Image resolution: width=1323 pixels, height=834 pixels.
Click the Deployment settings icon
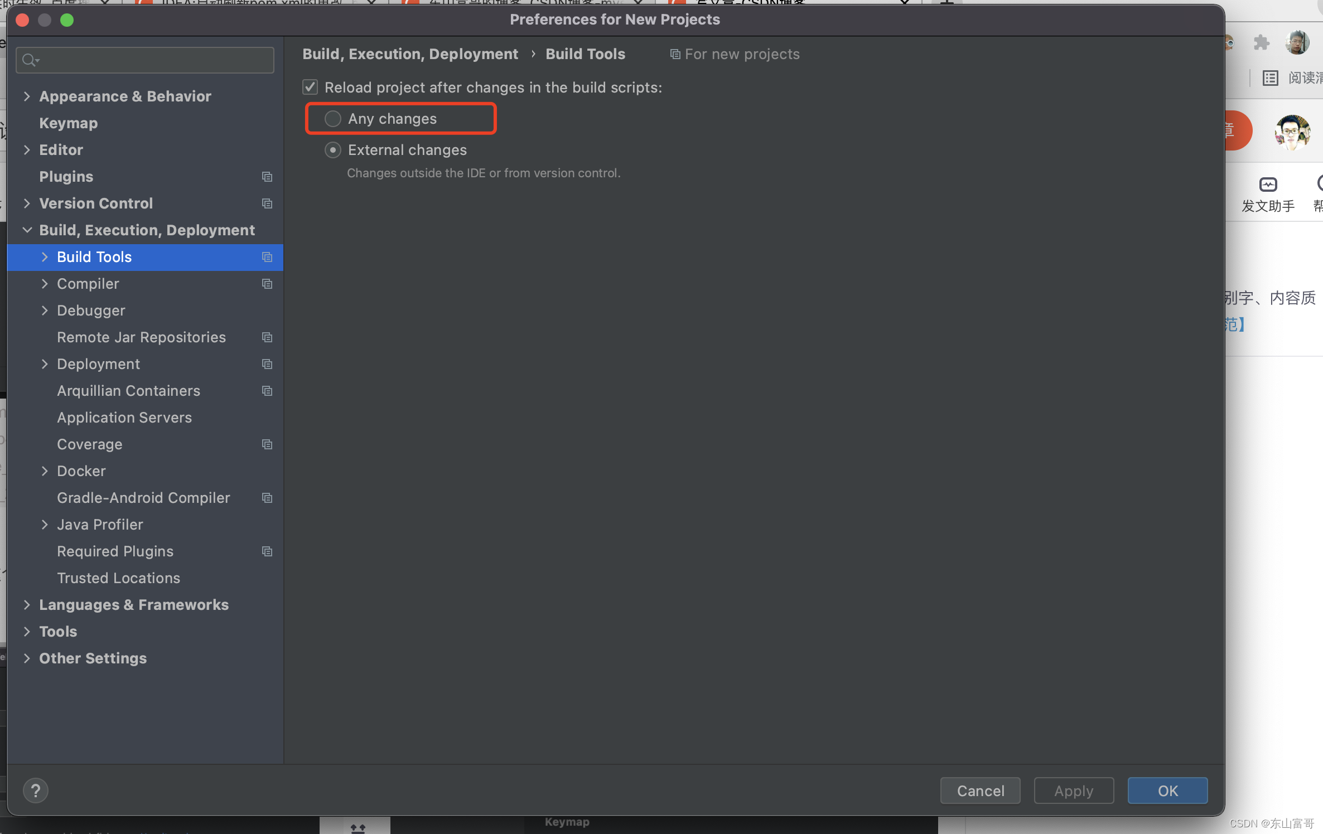pyautogui.click(x=267, y=364)
